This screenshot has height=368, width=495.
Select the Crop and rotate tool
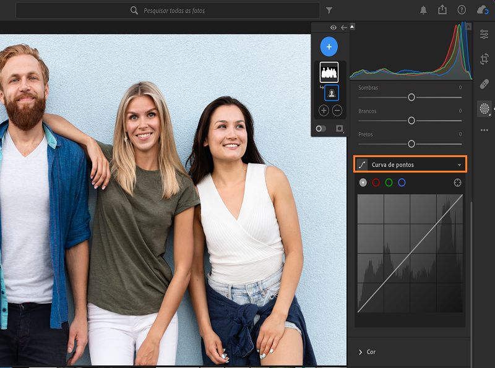484,59
